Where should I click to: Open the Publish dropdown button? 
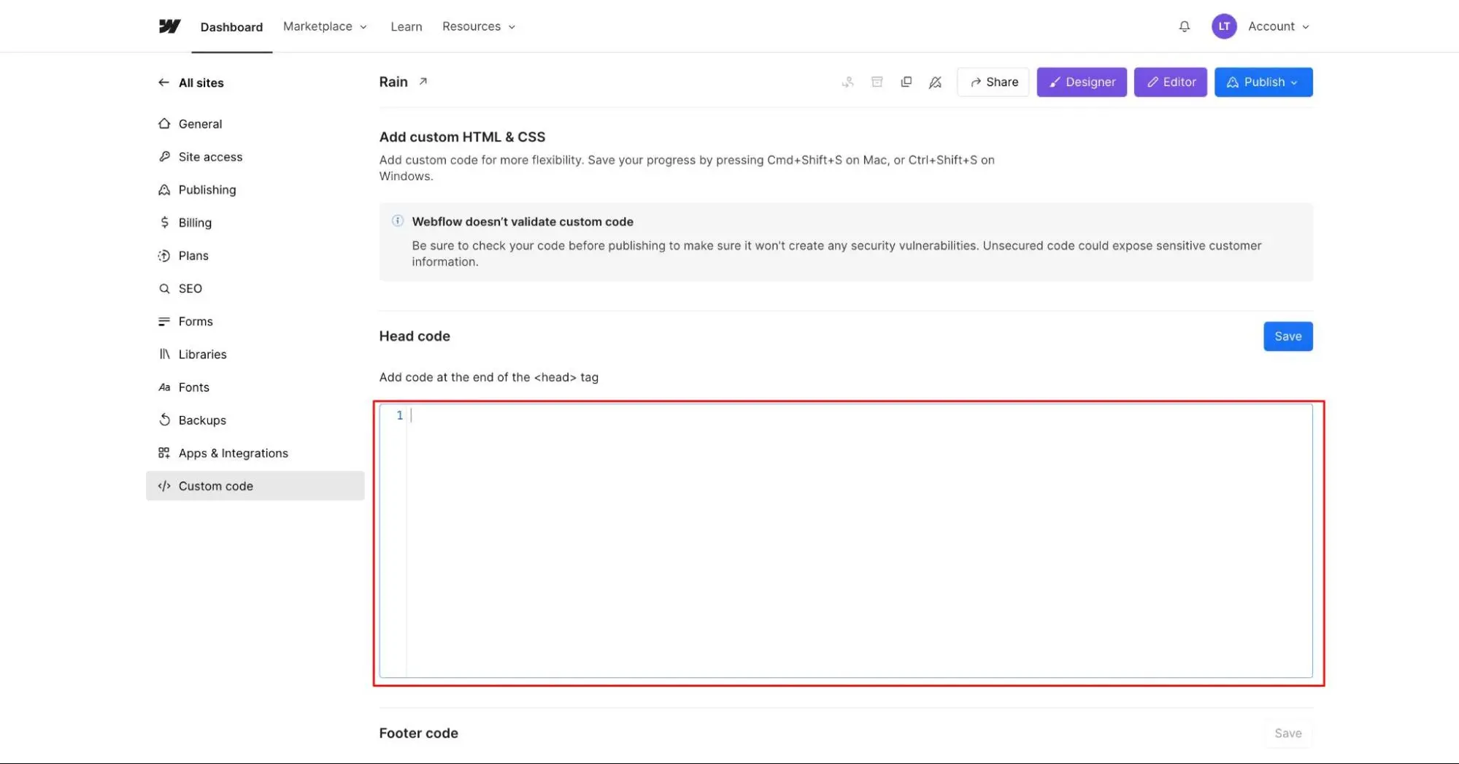point(1263,82)
